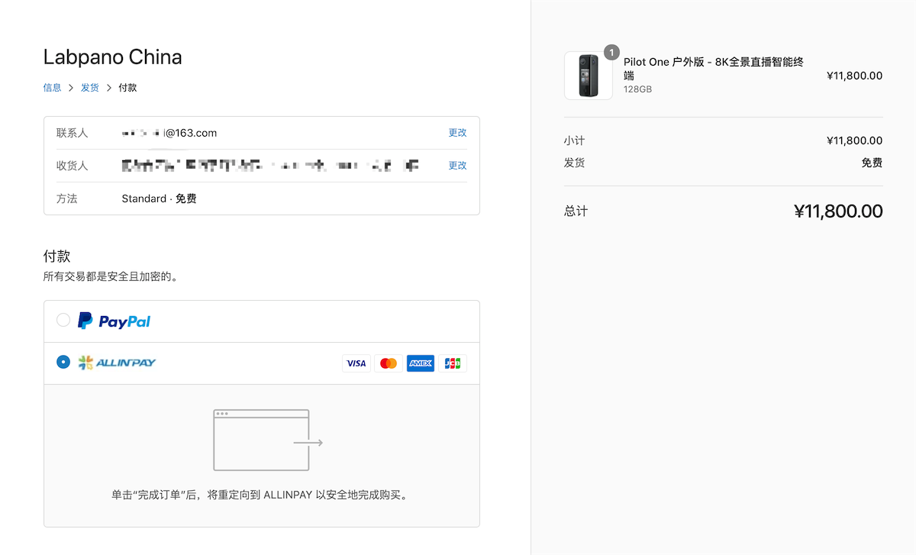
Task: Select the ALLINPAY payment radio button
Action: coord(63,362)
